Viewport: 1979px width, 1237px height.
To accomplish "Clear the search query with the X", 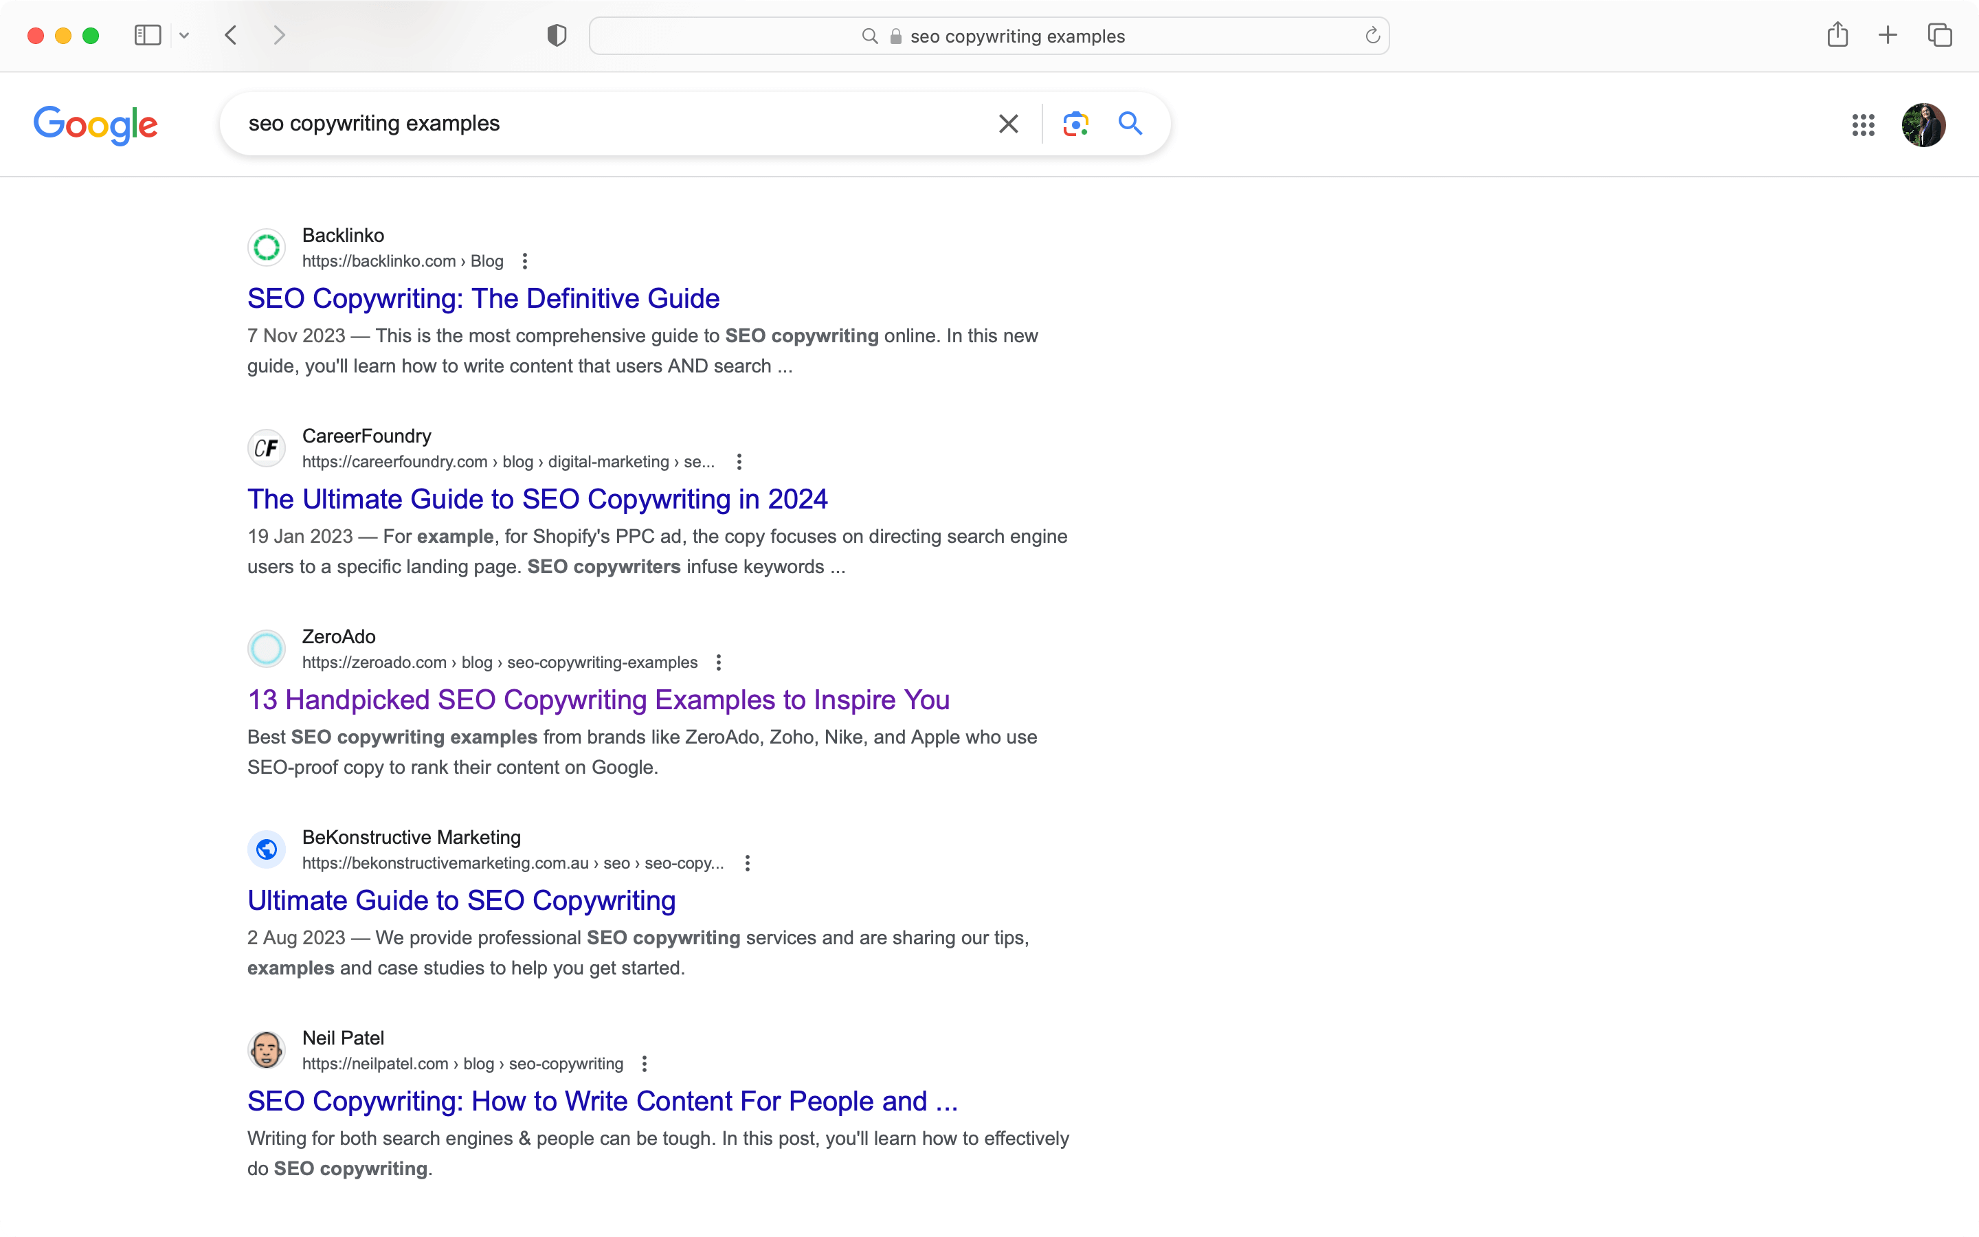I will tap(1008, 124).
